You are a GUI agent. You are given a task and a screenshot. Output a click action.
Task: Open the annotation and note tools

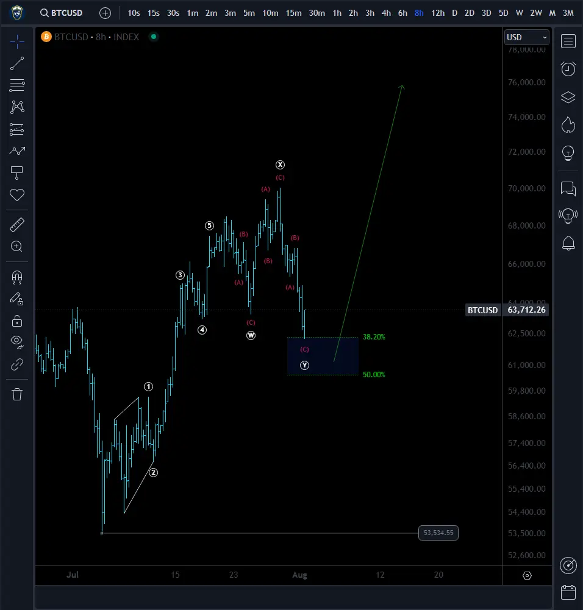tap(17, 172)
